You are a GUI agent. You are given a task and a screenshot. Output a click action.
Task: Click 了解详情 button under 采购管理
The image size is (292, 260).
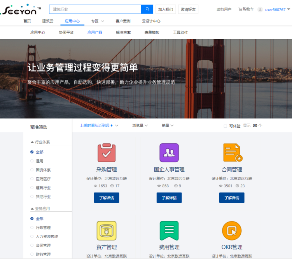point(107,198)
